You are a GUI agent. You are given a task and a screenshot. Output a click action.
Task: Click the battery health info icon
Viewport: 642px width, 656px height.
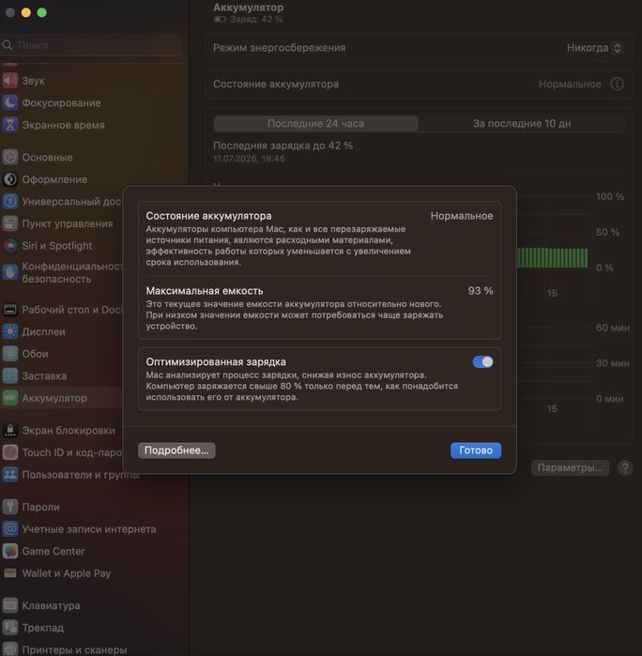[617, 84]
